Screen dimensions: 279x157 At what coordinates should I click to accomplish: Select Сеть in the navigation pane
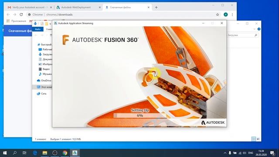point(41,93)
